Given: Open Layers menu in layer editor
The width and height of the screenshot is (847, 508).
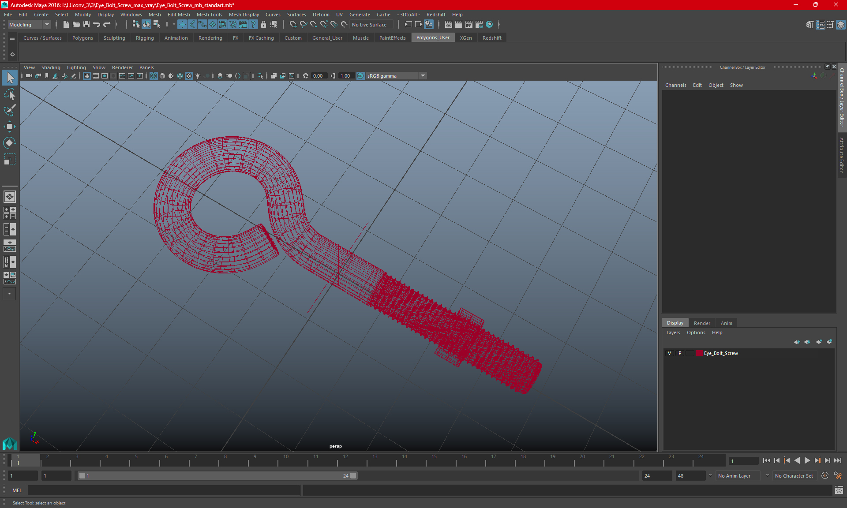Looking at the screenshot, I should click(673, 332).
